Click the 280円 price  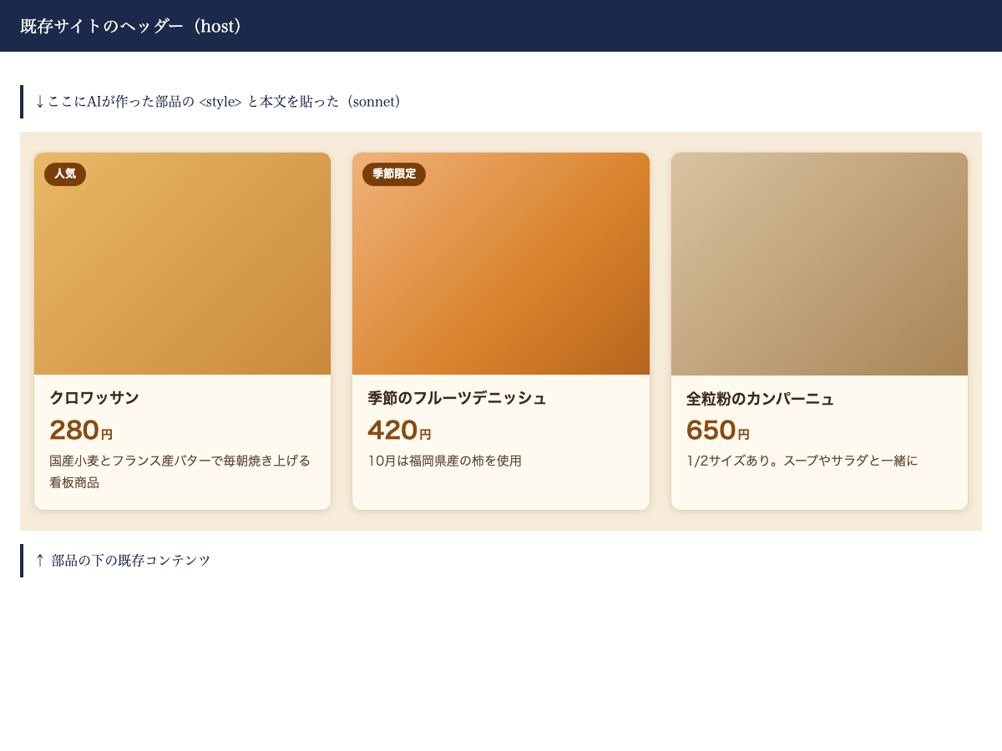click(x=81, y=431)
